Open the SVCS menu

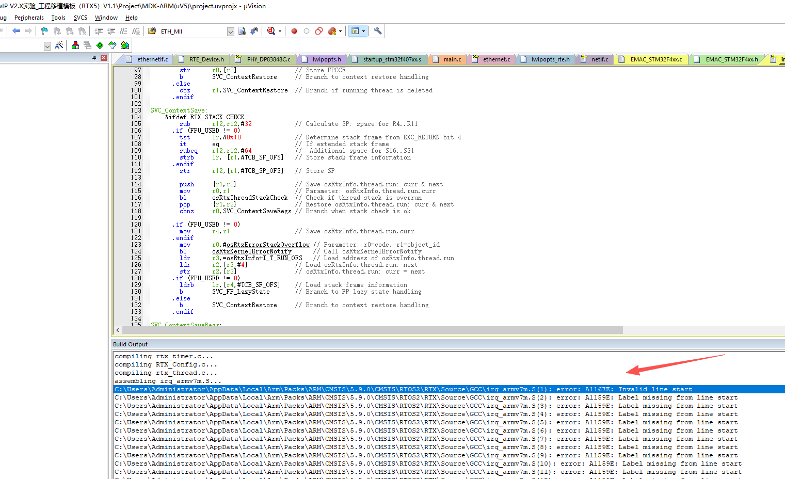[81, 18]
